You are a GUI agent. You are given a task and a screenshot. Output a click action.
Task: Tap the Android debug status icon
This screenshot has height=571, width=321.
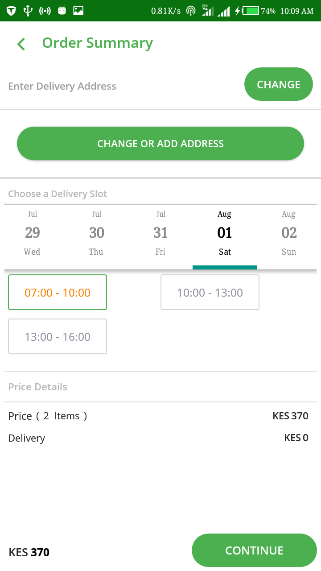pos(62,11)
